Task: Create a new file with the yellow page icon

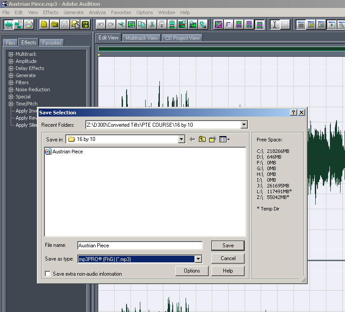Action: [44, 24]
